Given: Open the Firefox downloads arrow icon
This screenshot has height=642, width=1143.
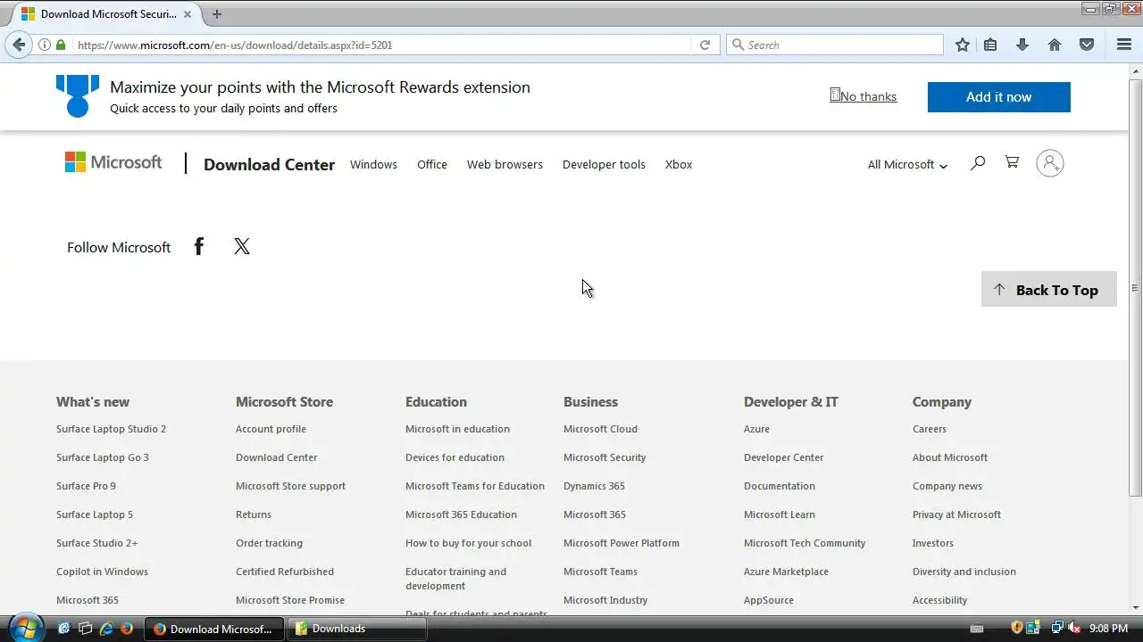Looking at the screenshot, I should pyautogui.click(x=1022, y=45).
